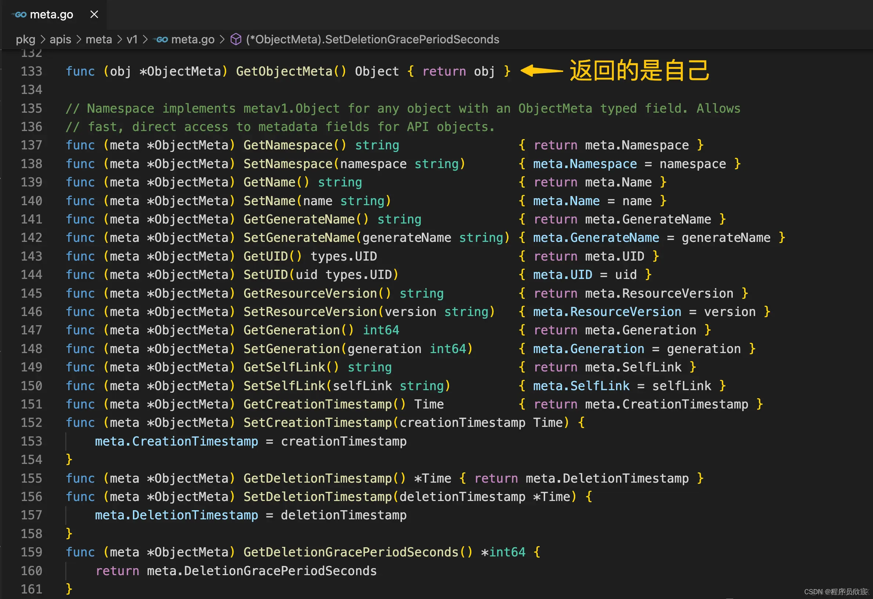Click the GetGeneration method name
873x599 pixels.
(x=291, y=330)
